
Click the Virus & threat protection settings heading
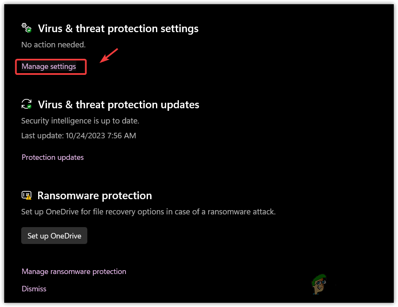point(118,29)
